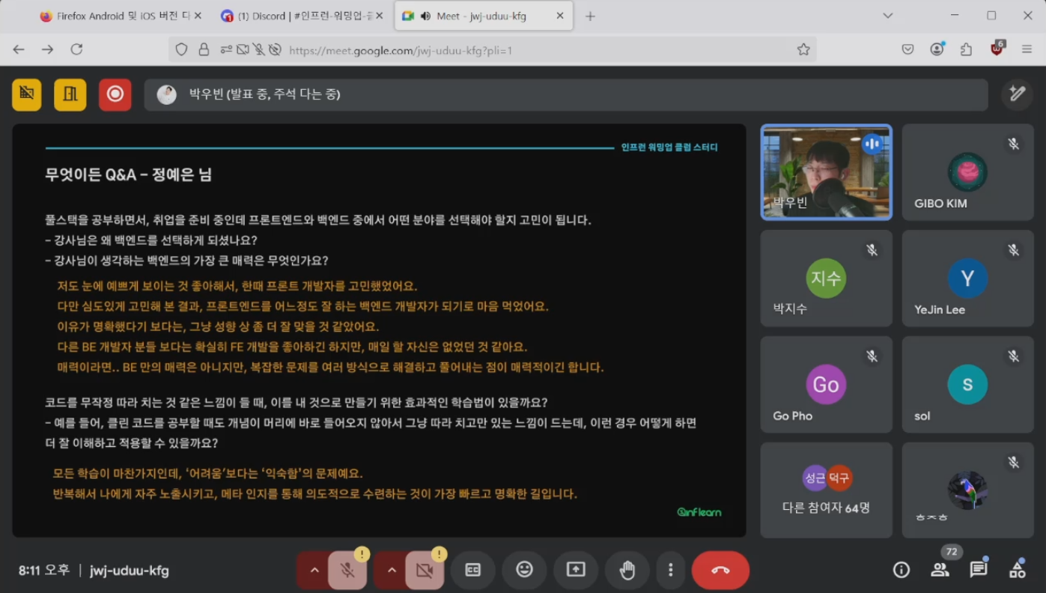Open a new browser tab
The height and width of the screenshot is (593, 1046).
[x=590, y=16]
